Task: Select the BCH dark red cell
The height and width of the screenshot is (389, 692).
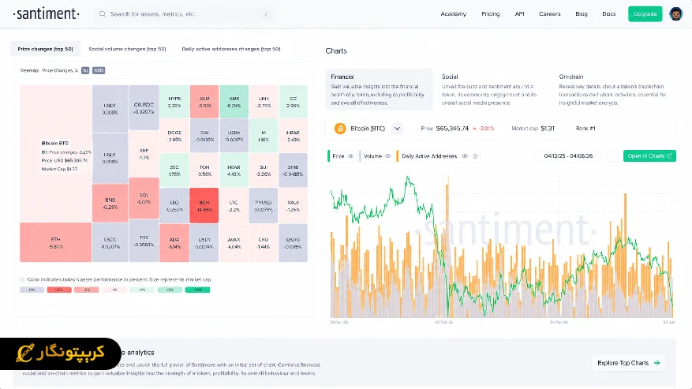Action: pyautogui.click(x=204, y=205)
